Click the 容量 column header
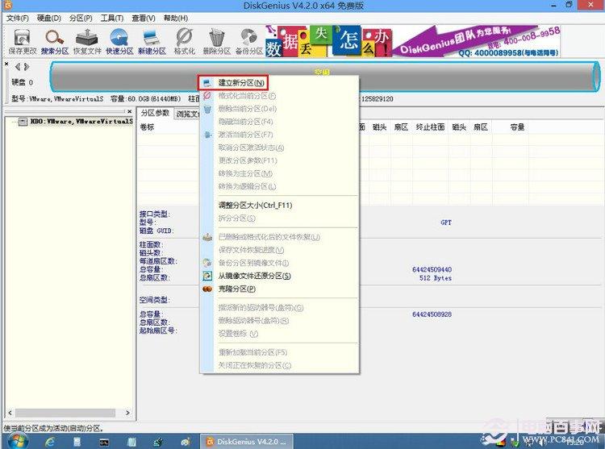 [517, 127]
